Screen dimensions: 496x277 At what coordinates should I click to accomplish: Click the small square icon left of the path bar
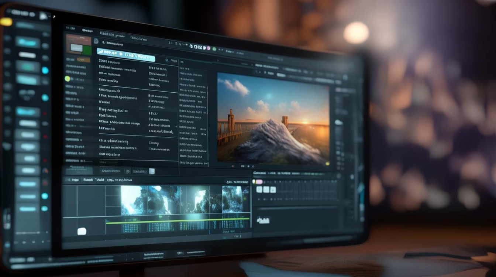96,41
